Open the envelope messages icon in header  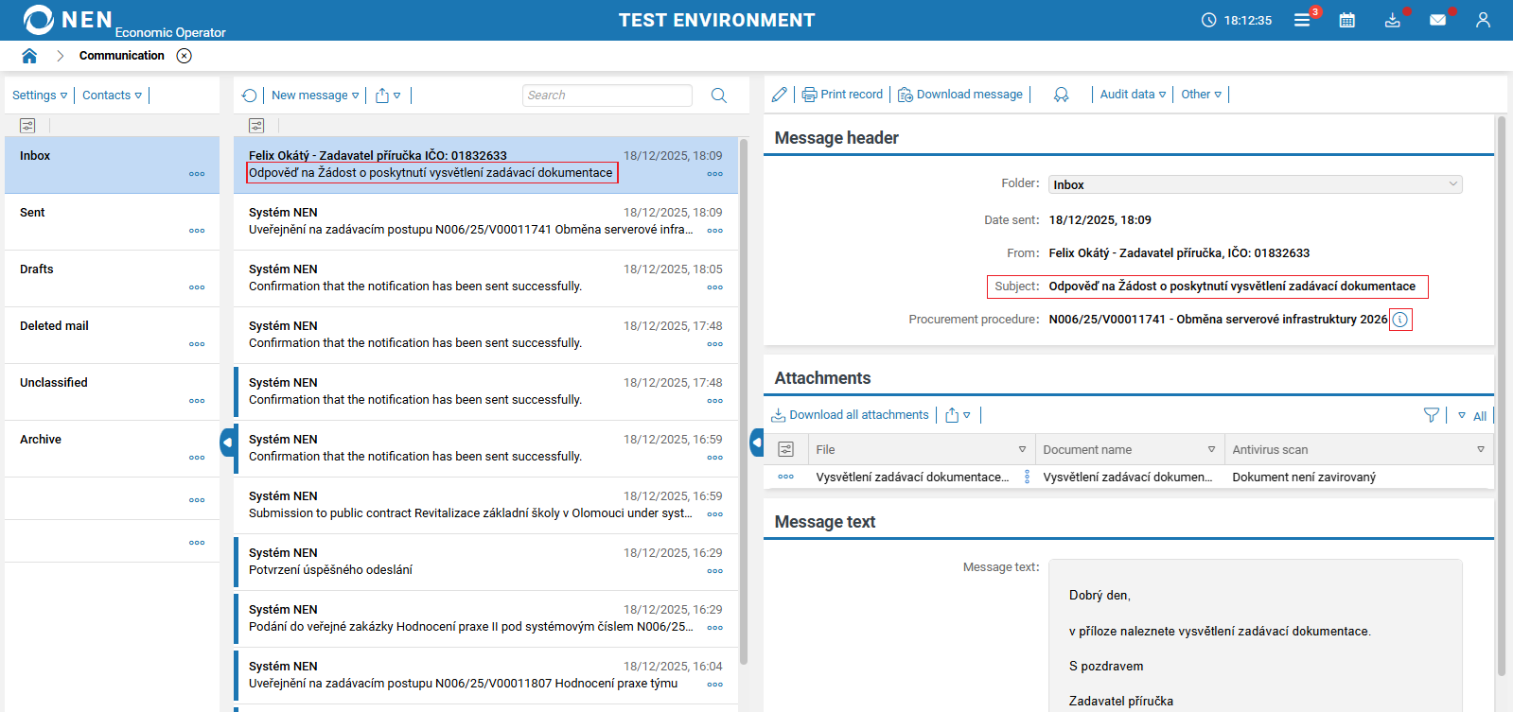point(1437,20)
